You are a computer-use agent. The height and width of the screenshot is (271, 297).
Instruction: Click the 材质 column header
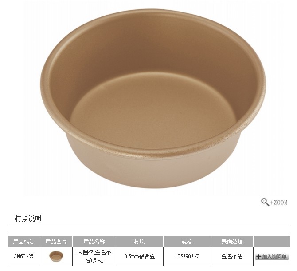point(140,241)
